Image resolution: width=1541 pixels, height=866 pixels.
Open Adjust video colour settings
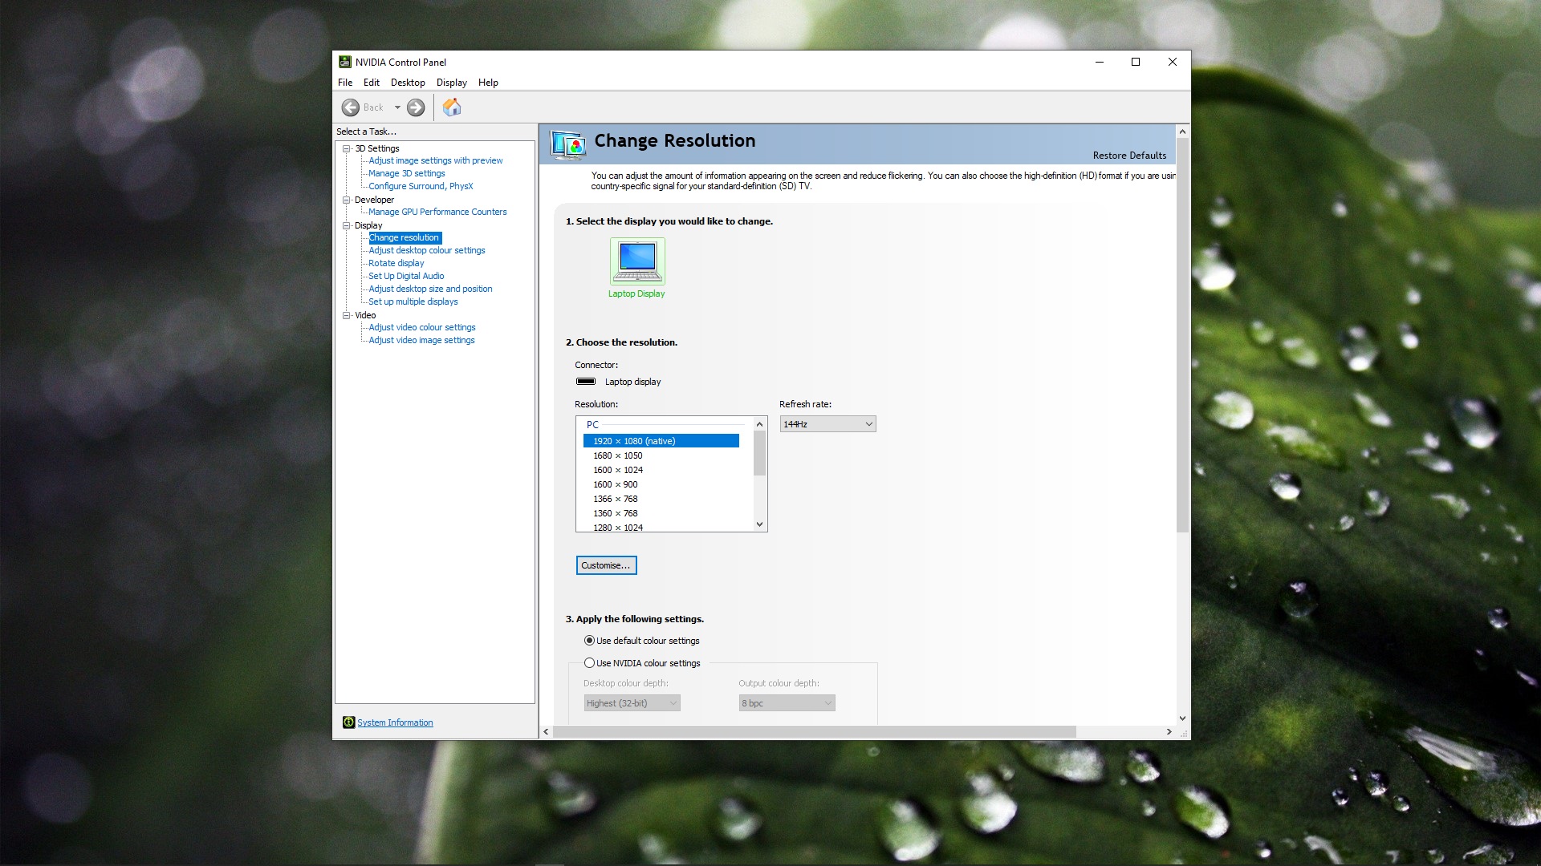422,327
